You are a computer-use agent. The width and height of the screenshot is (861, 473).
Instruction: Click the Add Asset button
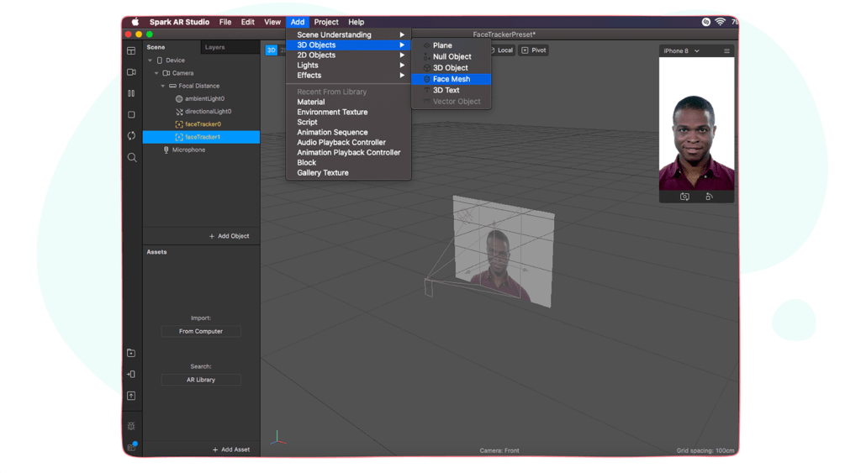231,449
